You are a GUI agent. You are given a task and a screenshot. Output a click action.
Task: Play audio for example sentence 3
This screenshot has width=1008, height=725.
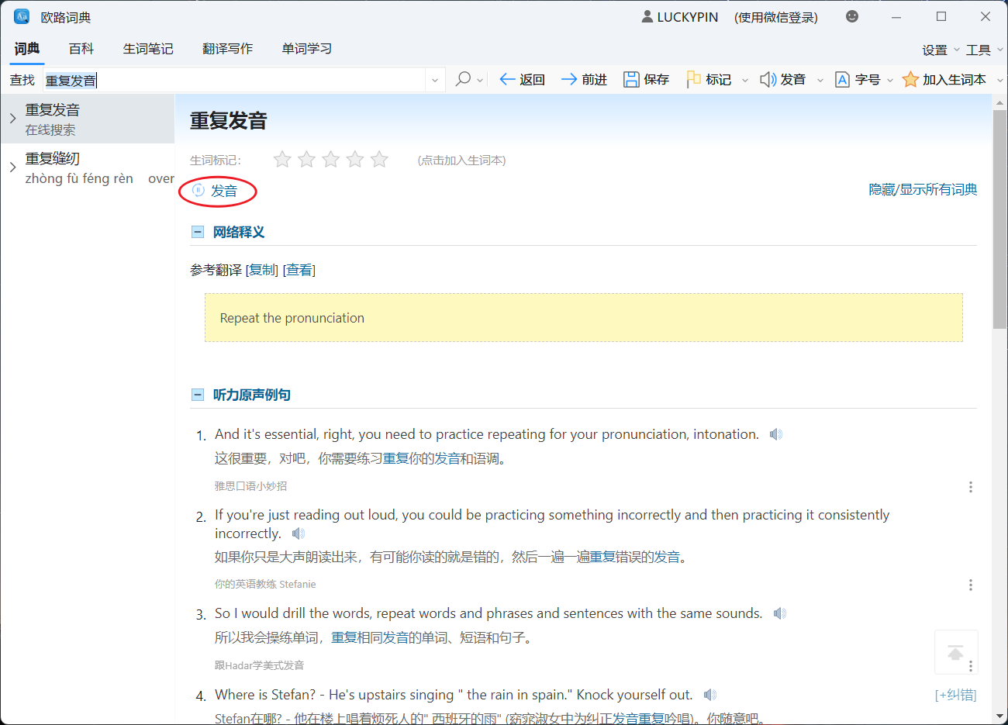tap(780, 613)
